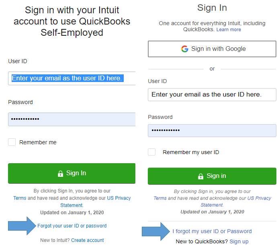Click the left blue arrow pointer

22,225
